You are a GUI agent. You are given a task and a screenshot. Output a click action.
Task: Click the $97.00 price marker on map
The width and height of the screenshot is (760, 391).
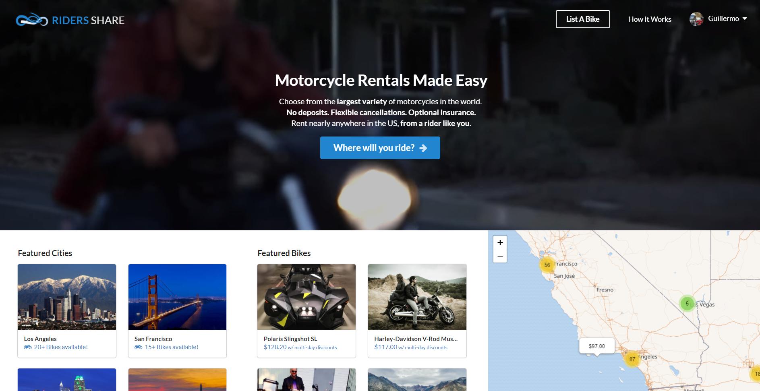[597, 346]
